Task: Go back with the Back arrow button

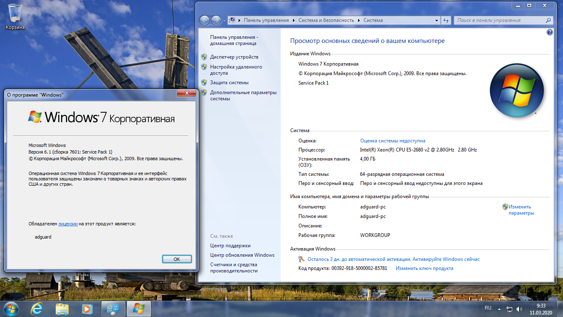Action: pos(204,20)
